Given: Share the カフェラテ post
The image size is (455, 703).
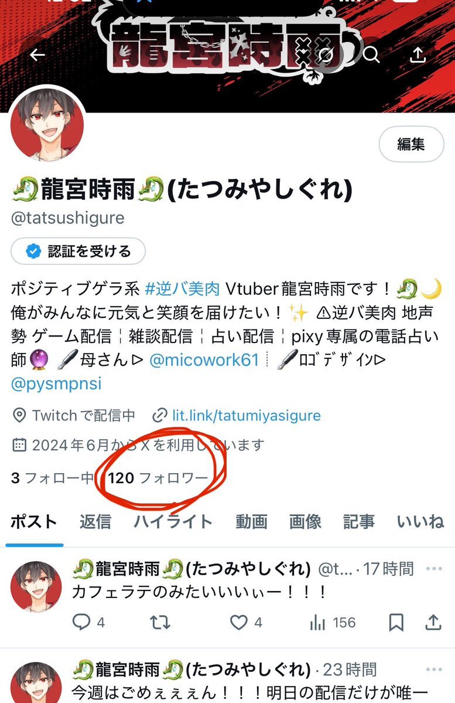Looking at the screenshot, I should click(x=433, y=622).
